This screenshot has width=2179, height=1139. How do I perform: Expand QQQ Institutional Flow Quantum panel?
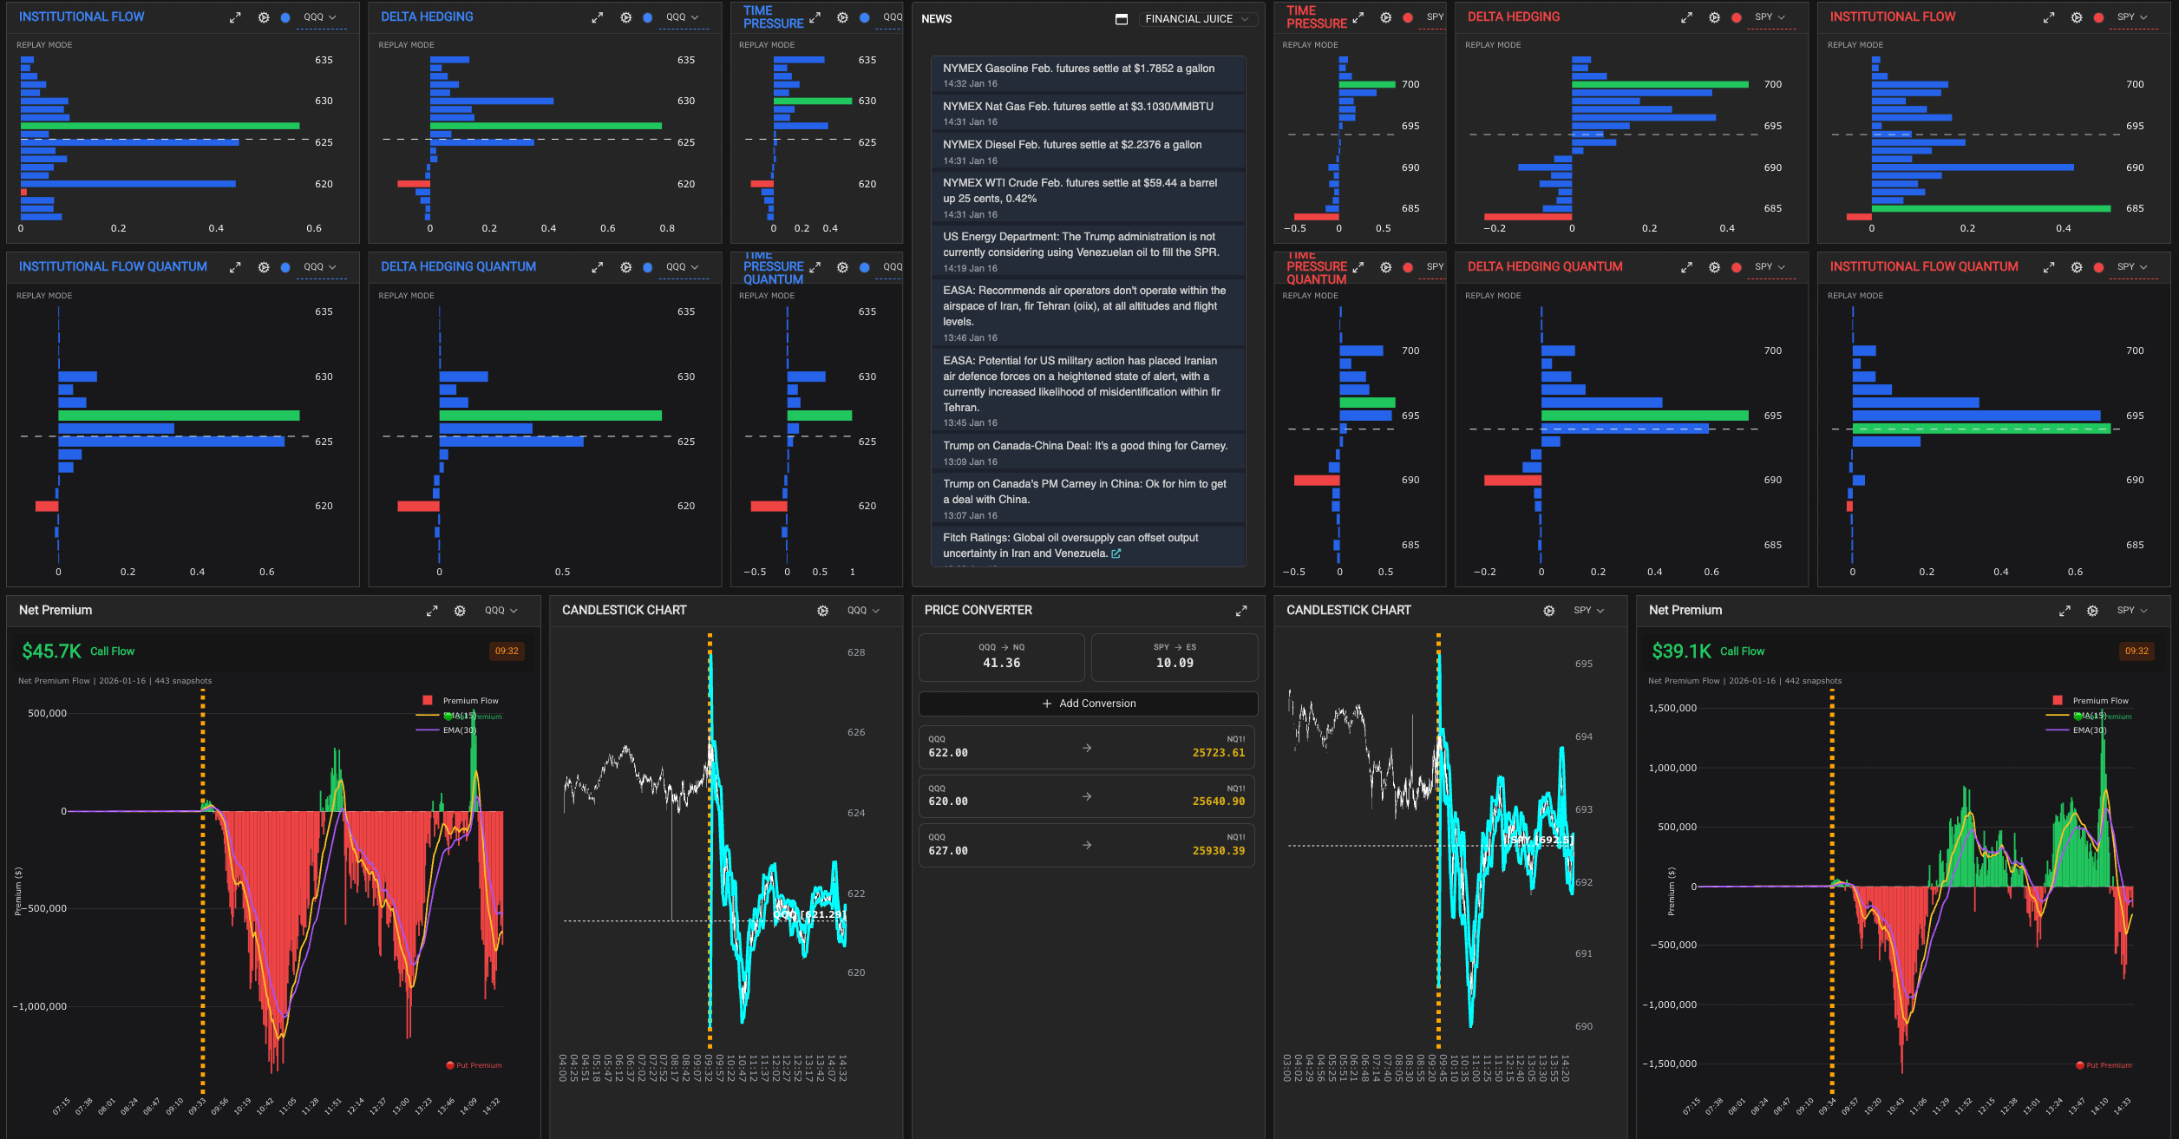(235, 267)
